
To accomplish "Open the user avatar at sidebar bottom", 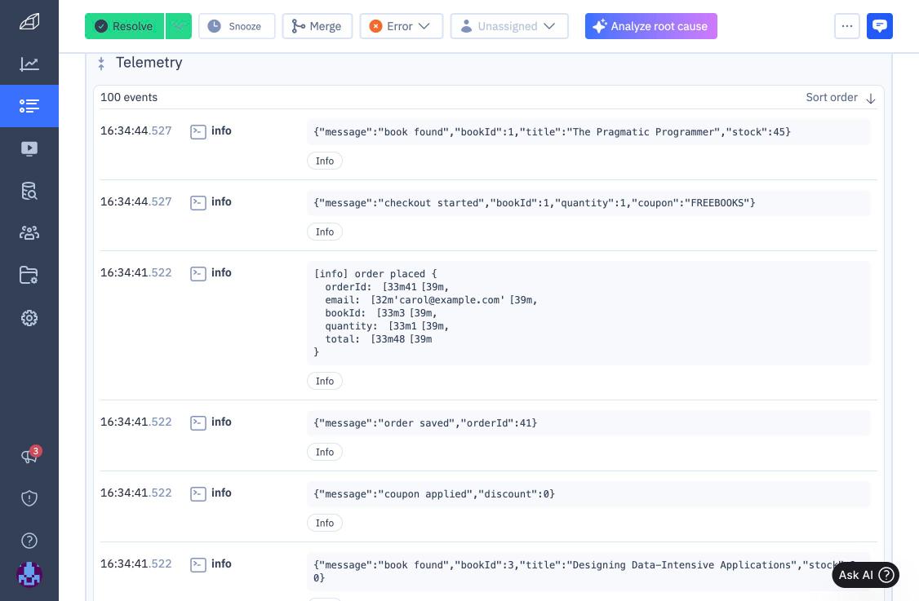I will click(x=29, y=575).
